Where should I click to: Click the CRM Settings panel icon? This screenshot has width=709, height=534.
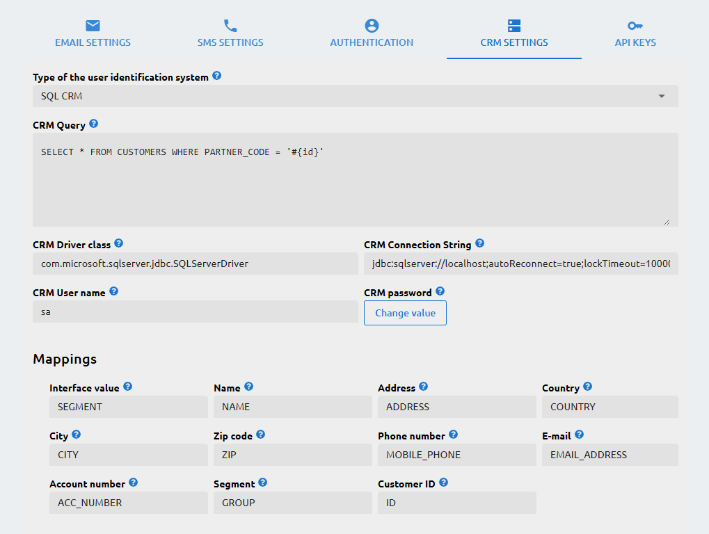coord(513,25)
